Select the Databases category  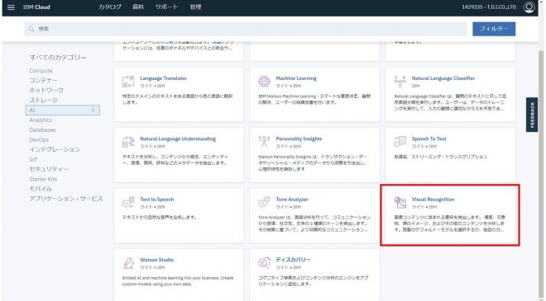tap(42, 129)
